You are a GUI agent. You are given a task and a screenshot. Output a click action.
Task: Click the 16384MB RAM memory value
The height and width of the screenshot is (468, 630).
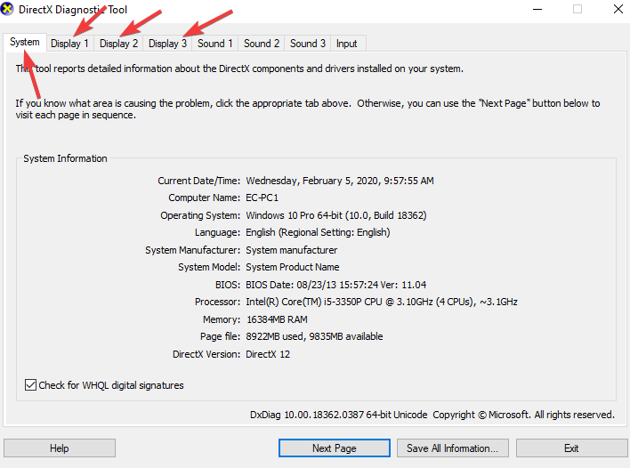click(x=277, y=319)
